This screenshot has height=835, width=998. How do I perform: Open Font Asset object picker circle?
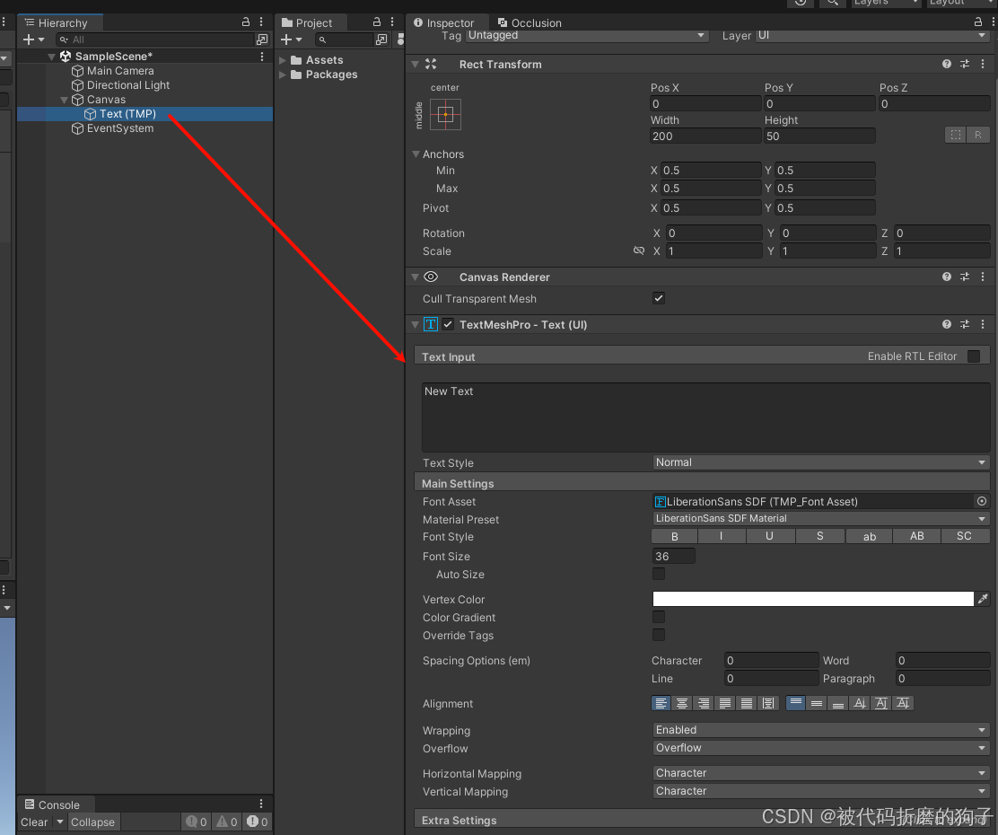pos(982,501)
